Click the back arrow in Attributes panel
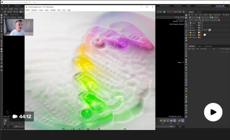 click(x=214, y=49)
